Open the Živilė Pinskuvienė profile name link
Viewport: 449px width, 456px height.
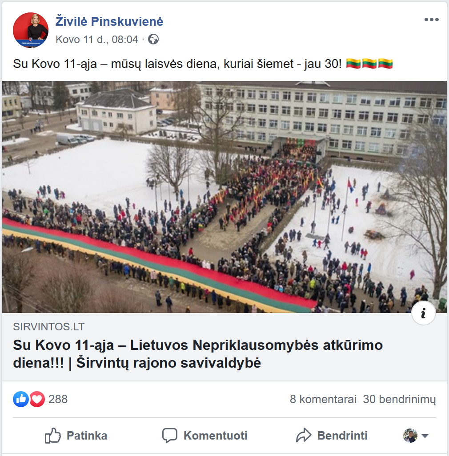(x=109, y=21)
